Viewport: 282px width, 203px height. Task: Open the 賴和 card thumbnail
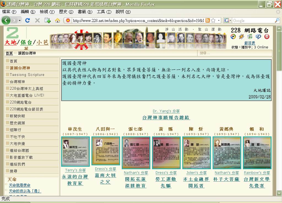(257, 153)
